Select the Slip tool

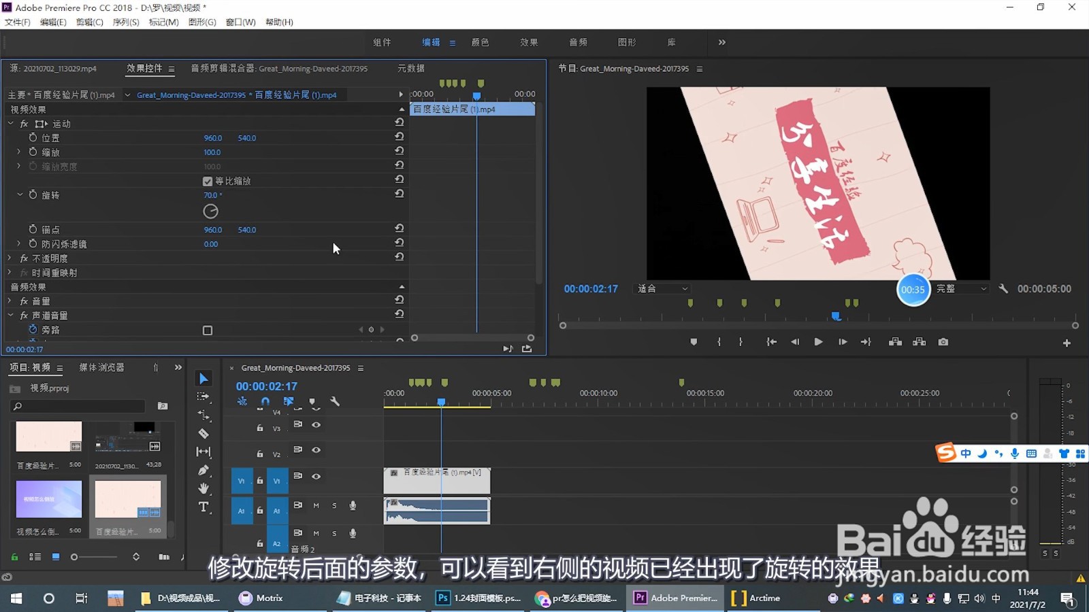pos(203,452)
